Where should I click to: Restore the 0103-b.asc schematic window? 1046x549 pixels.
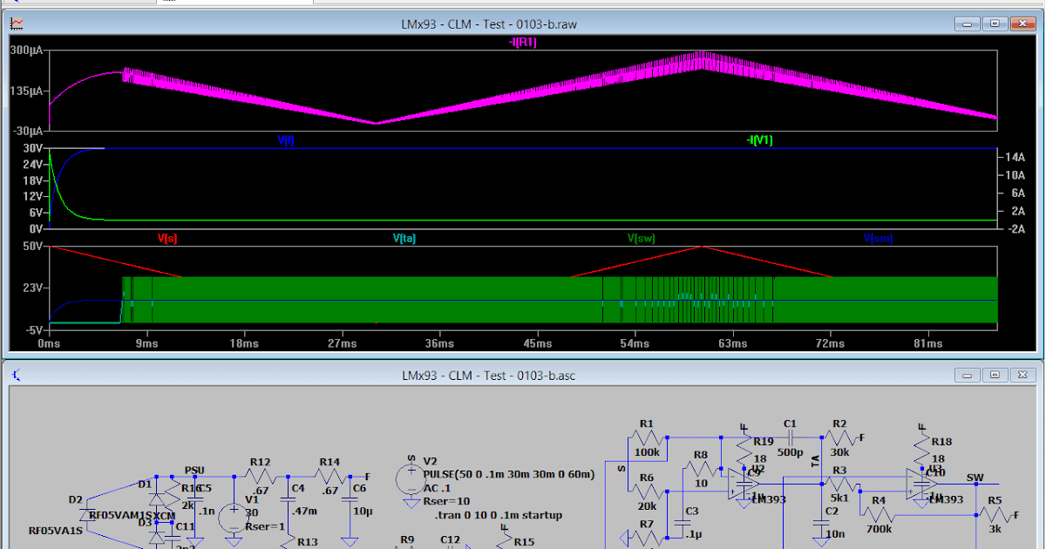994,375
